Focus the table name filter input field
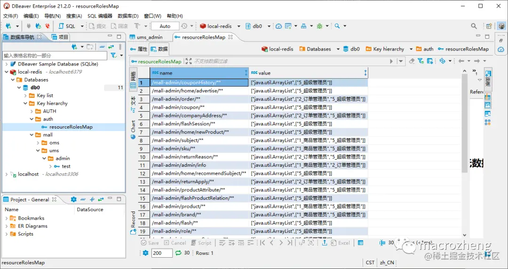The height and width of the screenshot is (269, 508). click(x=55, y=56)
